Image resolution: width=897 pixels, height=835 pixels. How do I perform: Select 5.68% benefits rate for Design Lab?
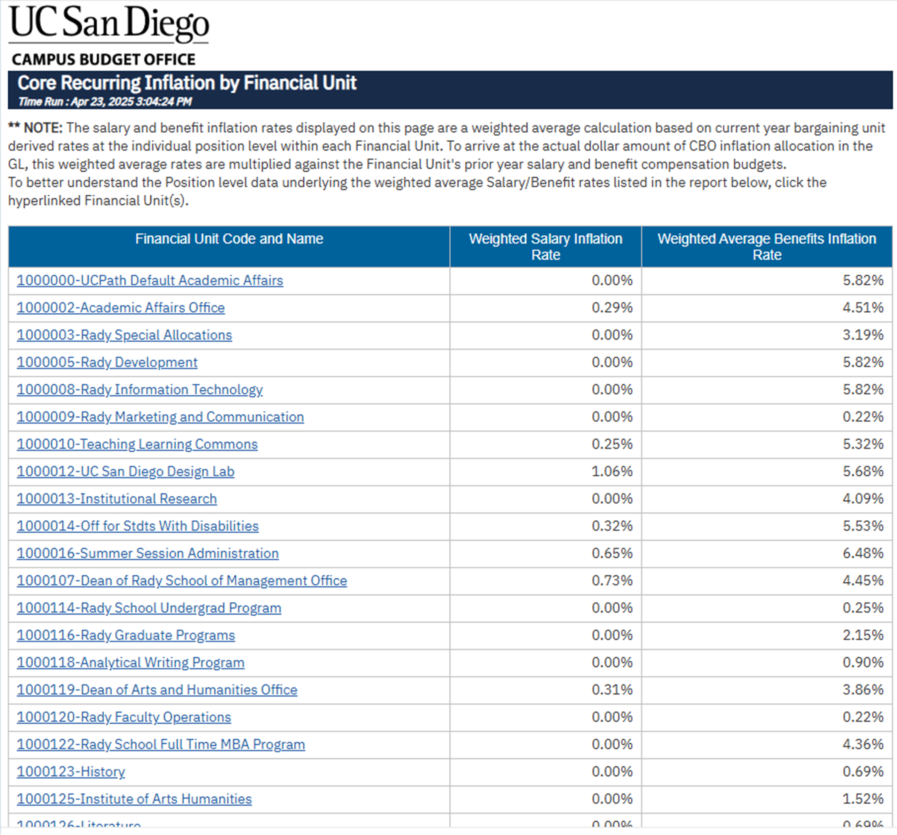(x=863, y=471)
